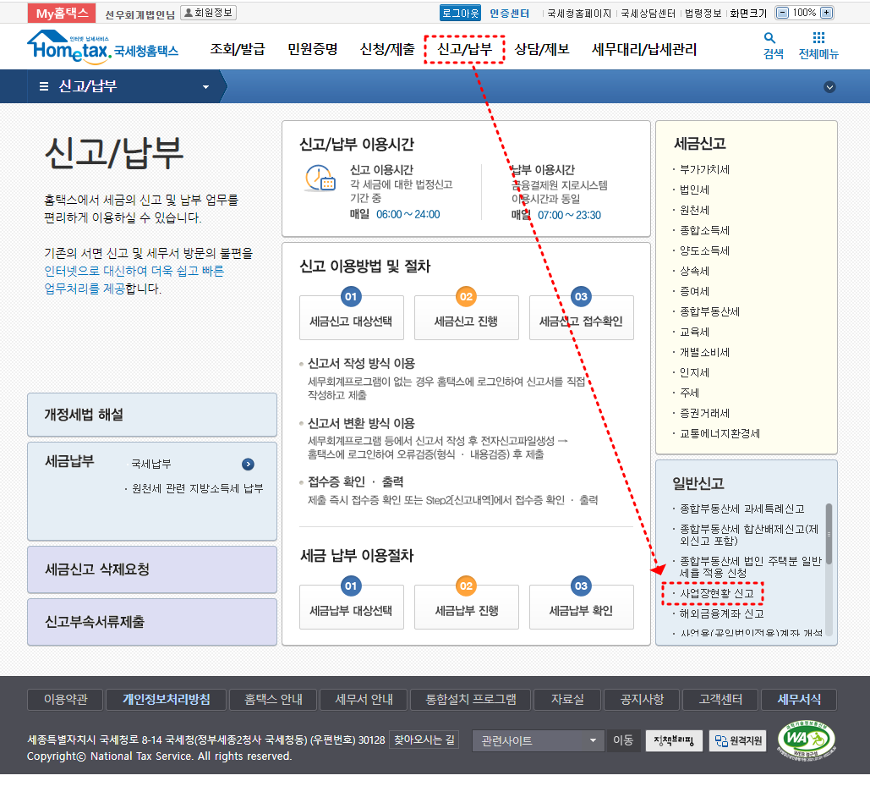Select 주세 link
The height and width of the screenshot is (792, 870).
(690, 393)
